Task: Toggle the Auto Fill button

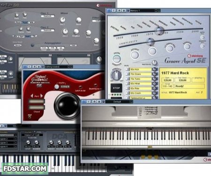Action: click(203, 37)
